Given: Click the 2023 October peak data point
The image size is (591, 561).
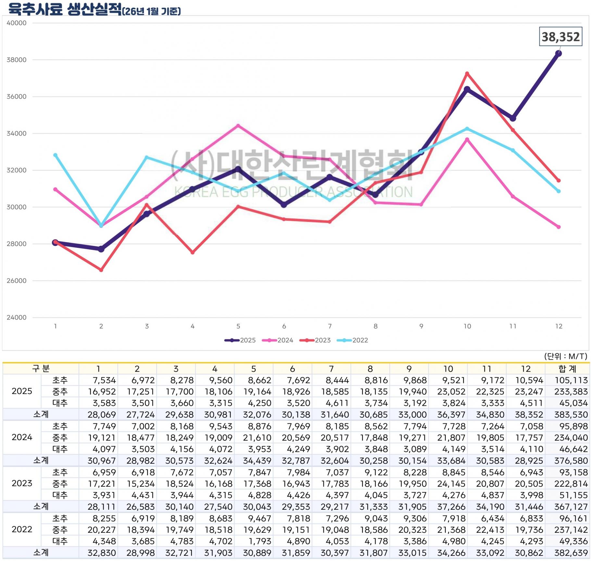Looking at the screenshot, I should (x=467, y=74).
